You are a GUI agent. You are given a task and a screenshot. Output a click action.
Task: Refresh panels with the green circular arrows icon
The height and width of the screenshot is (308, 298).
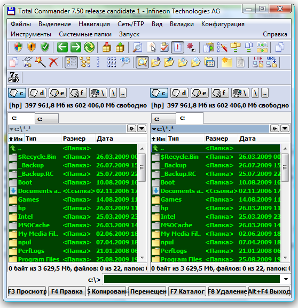pyautogui.click(x=89, y=47)
